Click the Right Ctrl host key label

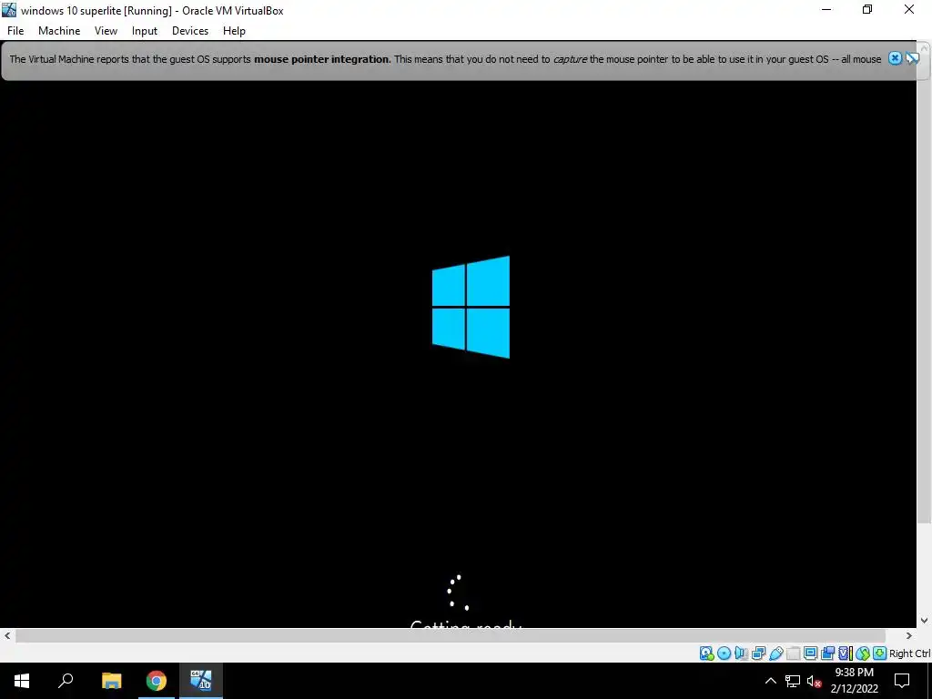[x=910, y=653]
